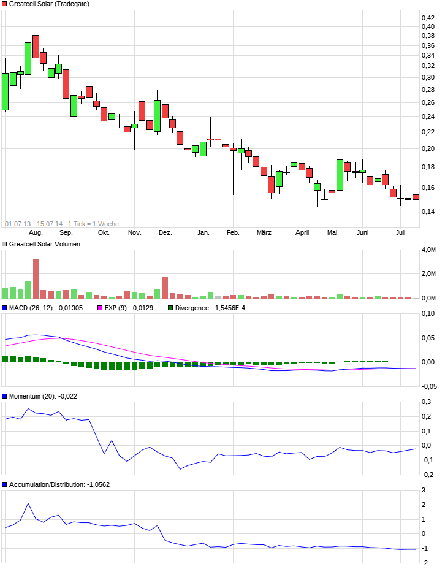
Task: Click the Jan. month label
Action: [x=203, y=232]
